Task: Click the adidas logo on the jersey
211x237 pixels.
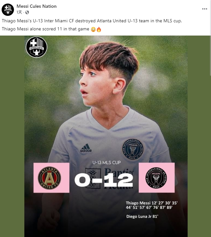Action: coord(86,148)
